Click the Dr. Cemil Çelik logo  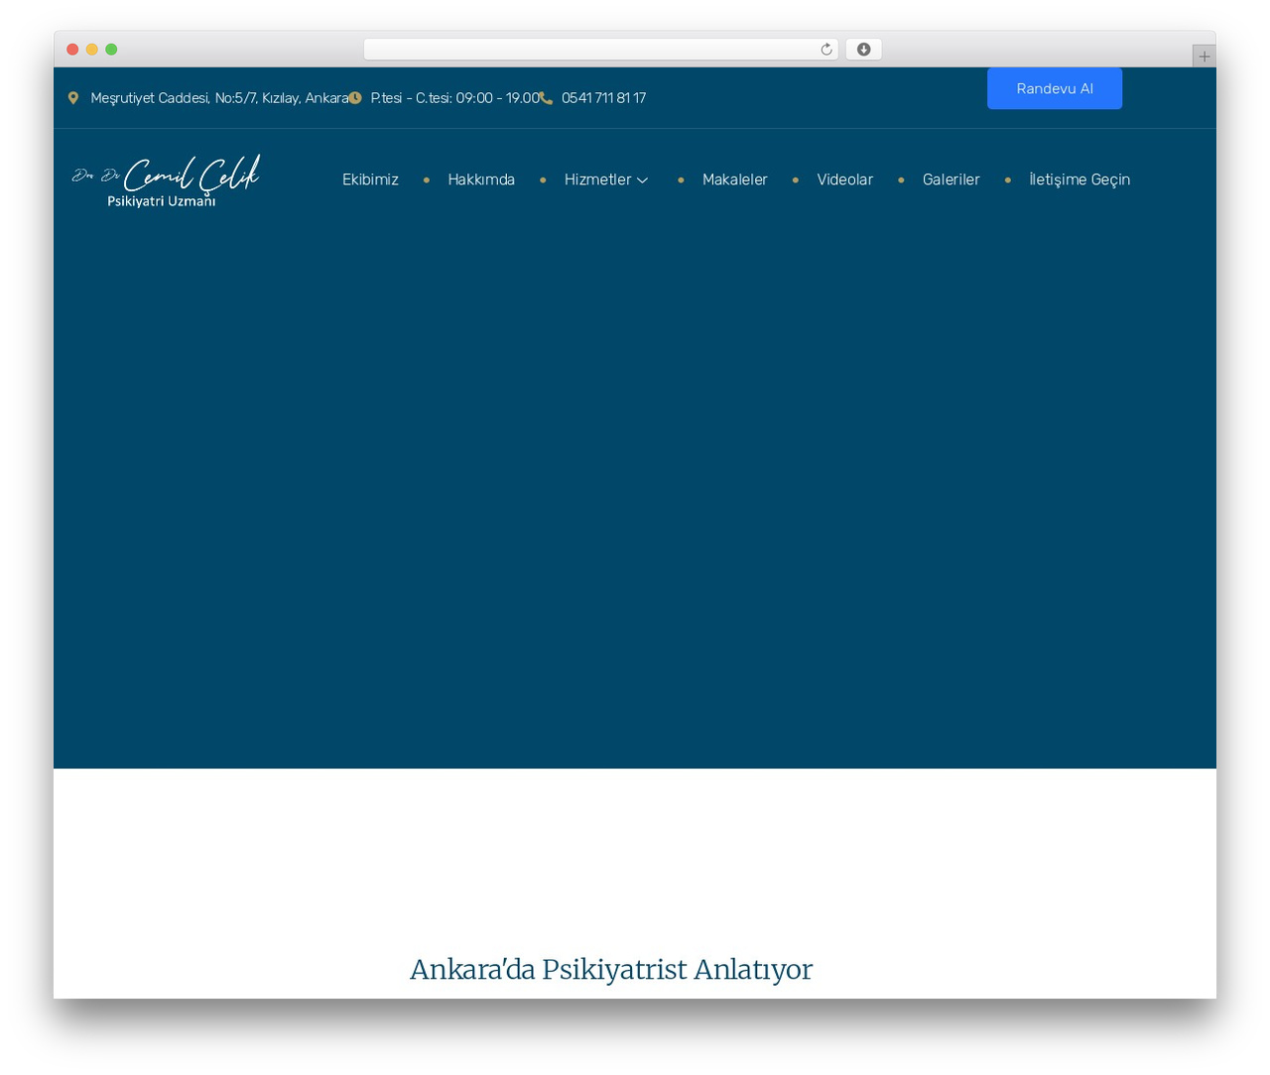(166, 180)
